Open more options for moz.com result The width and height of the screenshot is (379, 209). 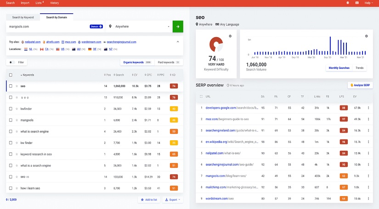[368, 119]
